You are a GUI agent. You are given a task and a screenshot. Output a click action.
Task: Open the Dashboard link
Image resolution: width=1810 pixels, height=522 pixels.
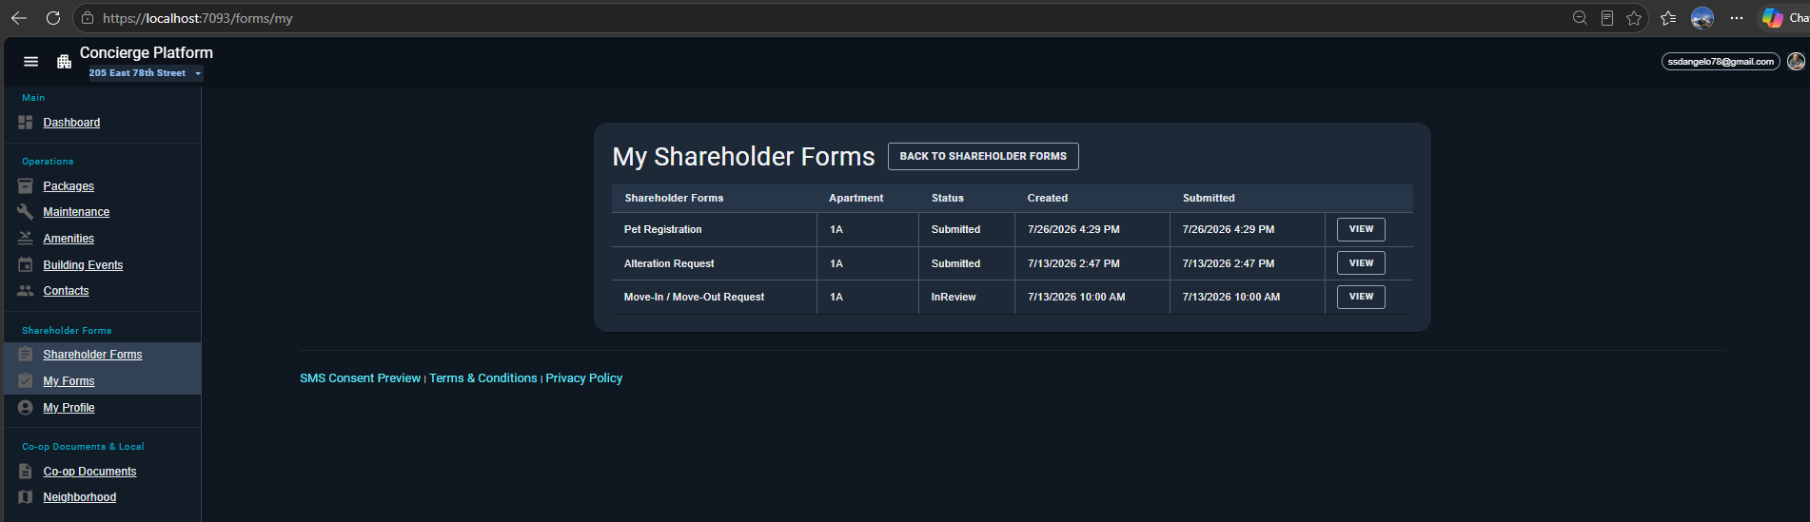point(71,123)
